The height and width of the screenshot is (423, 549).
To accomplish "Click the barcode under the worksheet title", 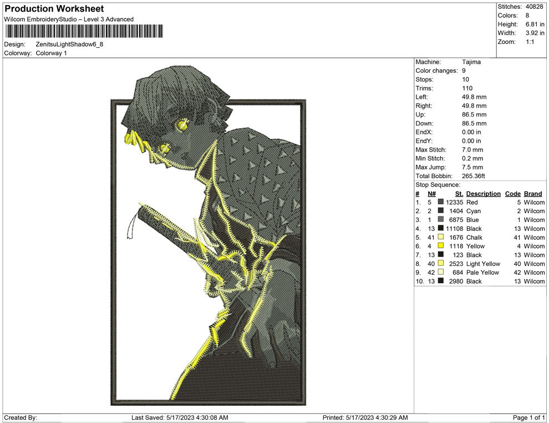I will [x=84, y=31].
